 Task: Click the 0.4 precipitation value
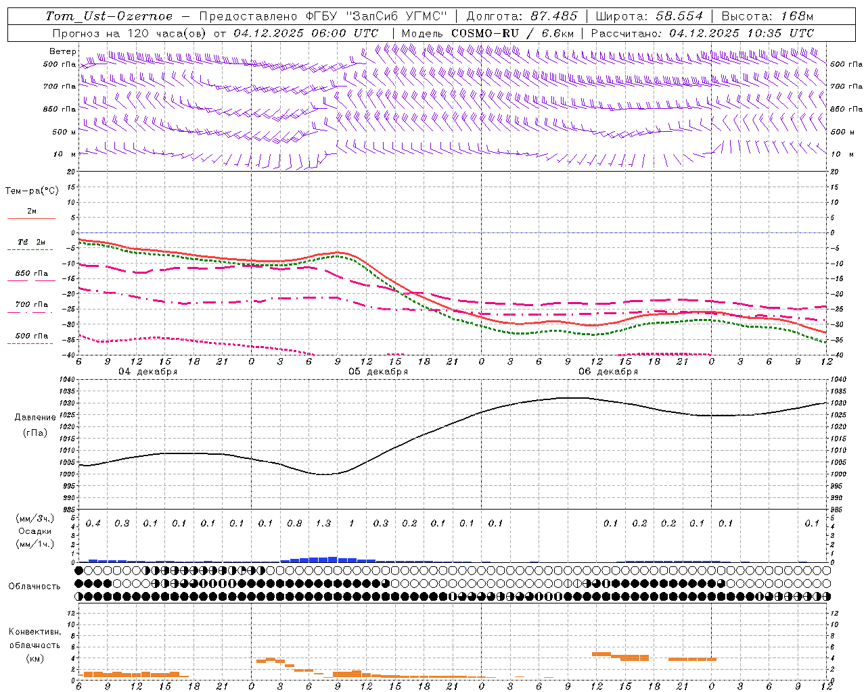(x=93, y=524)
